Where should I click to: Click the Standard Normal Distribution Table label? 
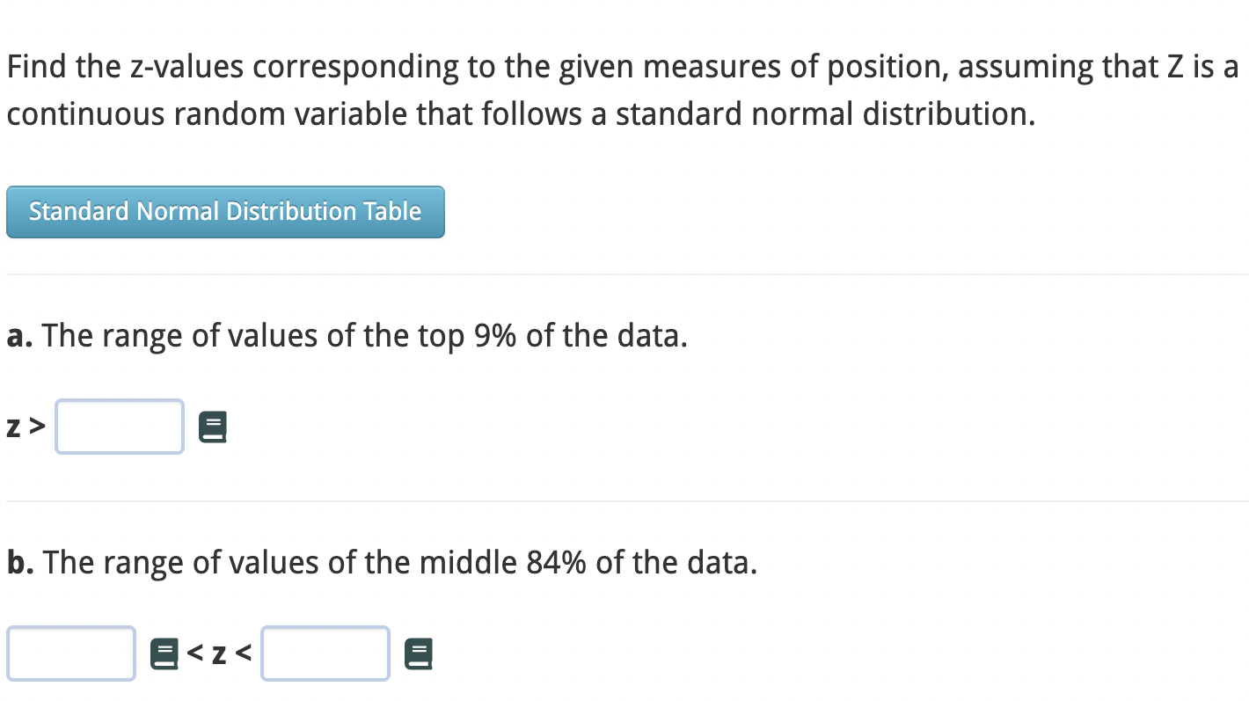click(x=225, y=212)
